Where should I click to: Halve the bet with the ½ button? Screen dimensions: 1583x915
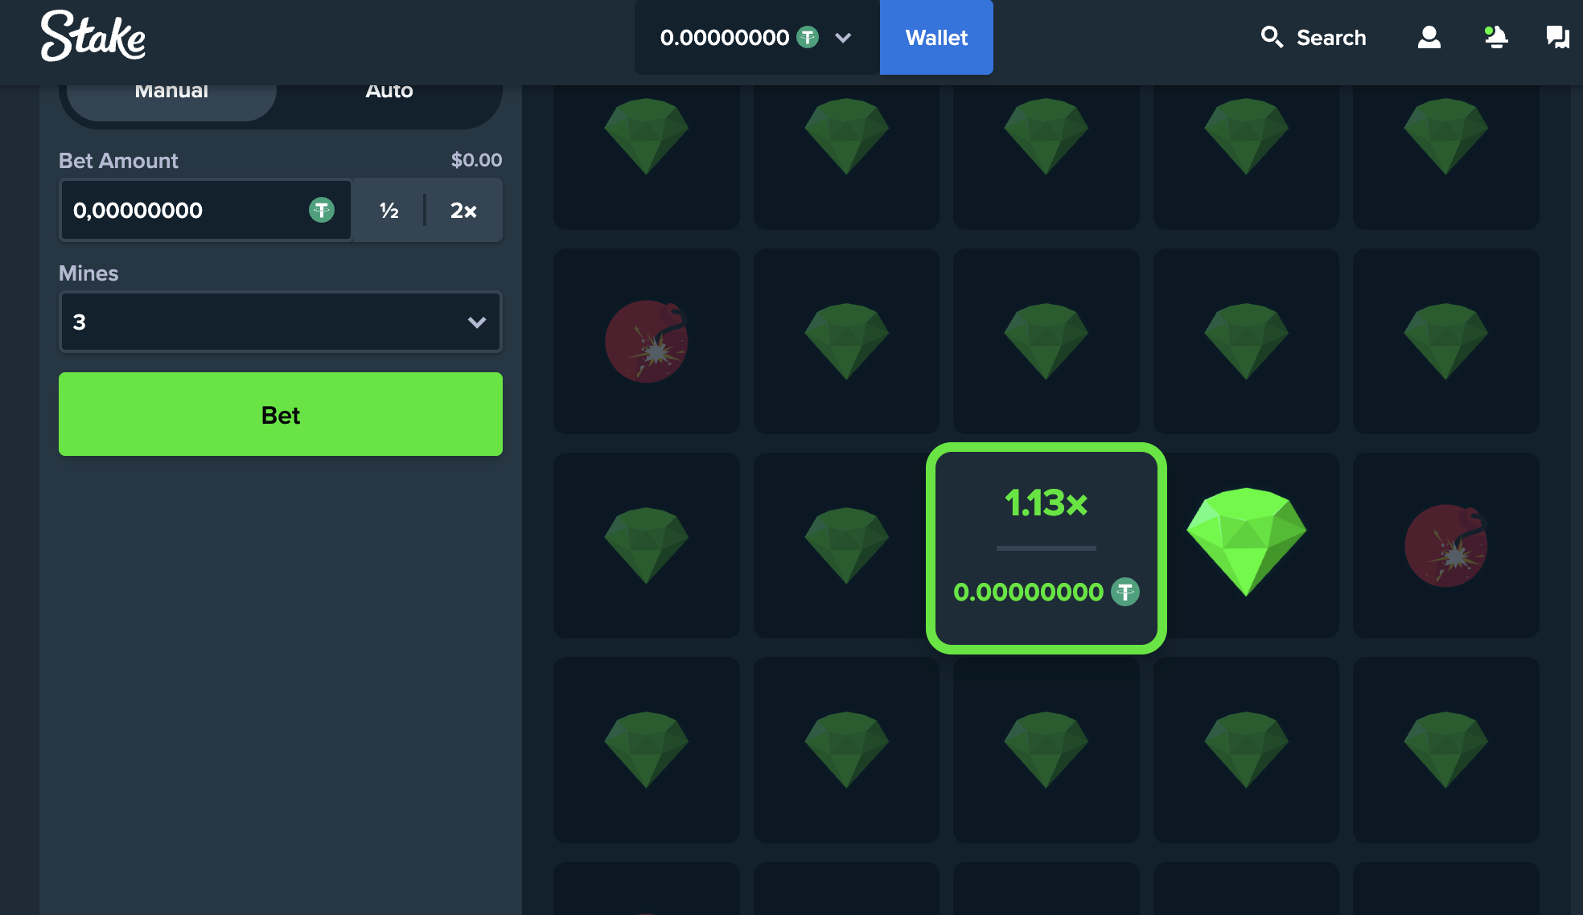click(389, 210)
